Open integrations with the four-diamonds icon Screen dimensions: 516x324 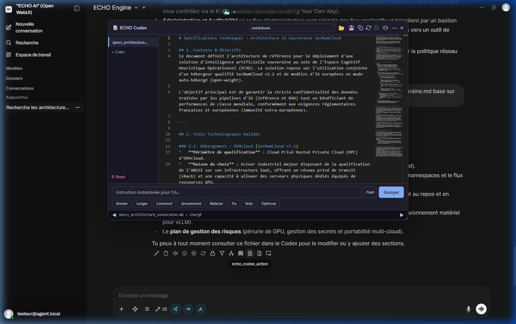tap(135, 309)
